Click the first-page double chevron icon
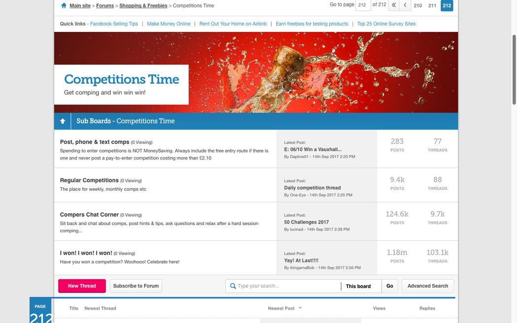Image resolution: width=517 pixels, height=323 pixels. click(394, 5)
